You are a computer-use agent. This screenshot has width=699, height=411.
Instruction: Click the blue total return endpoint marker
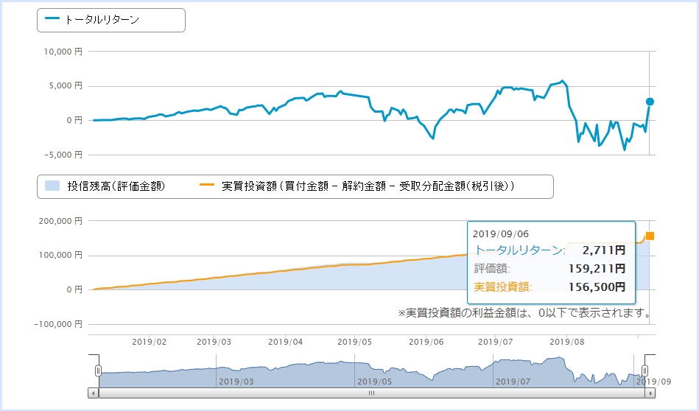[650, 102]
